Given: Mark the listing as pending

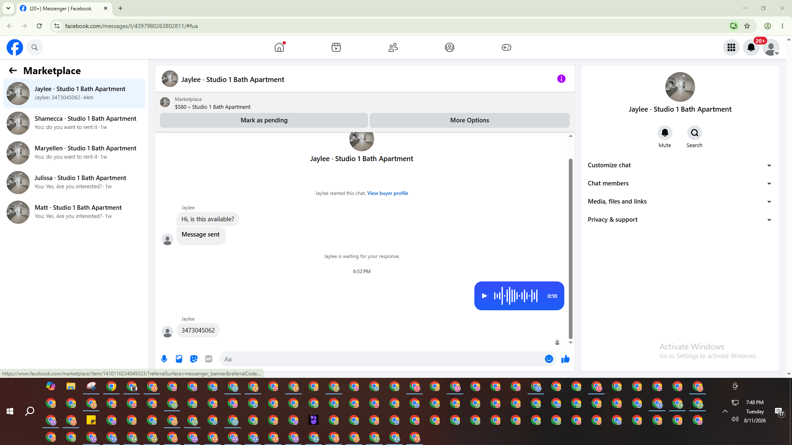Looking at the screenshot, I should [264, 120].
